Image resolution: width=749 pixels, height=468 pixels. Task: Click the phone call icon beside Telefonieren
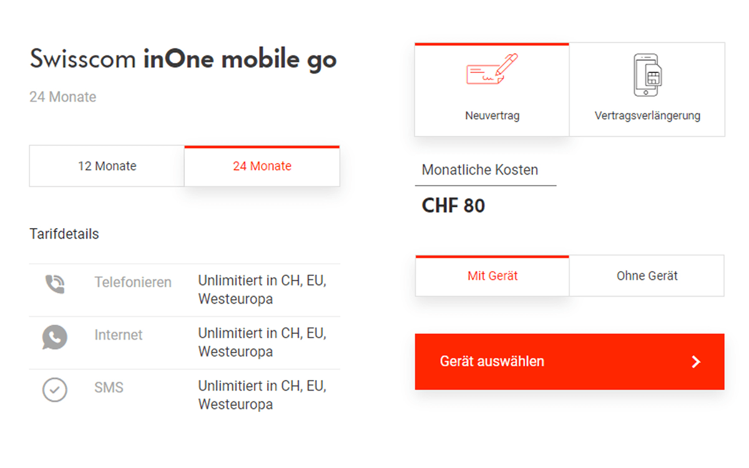tap(55, 284)
